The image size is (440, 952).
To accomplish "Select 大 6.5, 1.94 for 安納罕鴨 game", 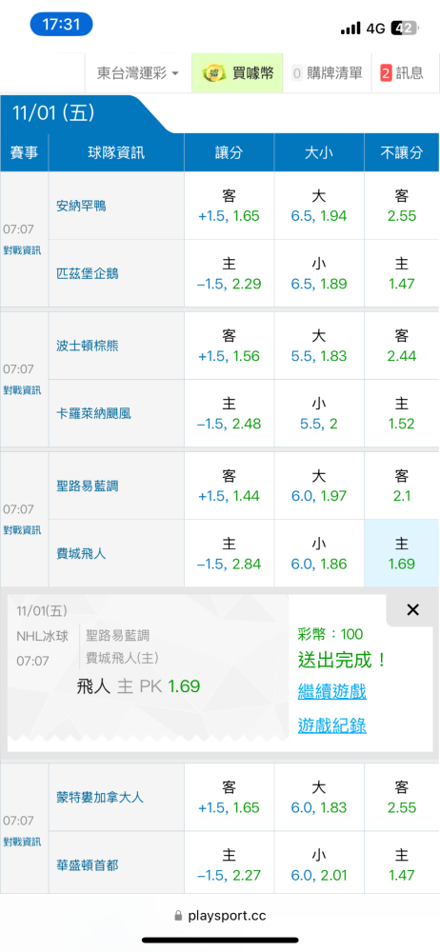I will coord(319,206).
